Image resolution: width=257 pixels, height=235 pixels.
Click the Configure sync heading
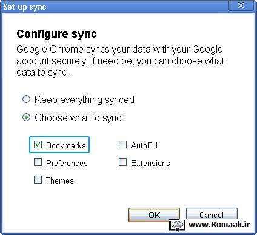coord(56,34)
